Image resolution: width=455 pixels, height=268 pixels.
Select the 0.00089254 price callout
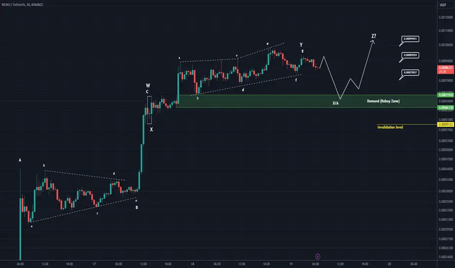point(410,55)
